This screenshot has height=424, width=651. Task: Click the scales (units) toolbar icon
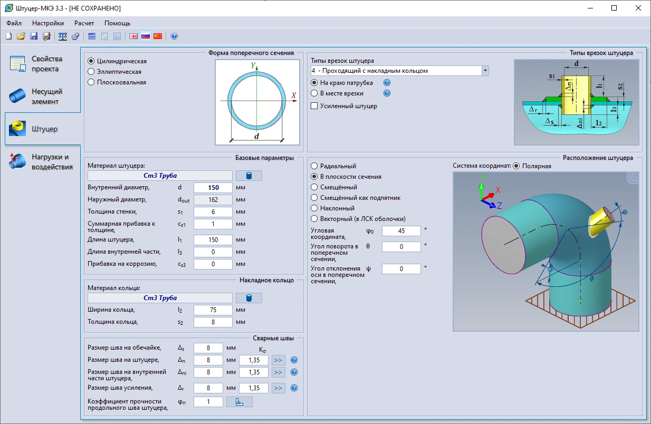(x=63, y=36)
